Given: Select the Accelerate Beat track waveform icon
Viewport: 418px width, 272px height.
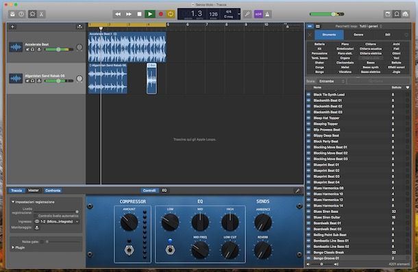Looking at the screenshot, I should click(16, 47).
